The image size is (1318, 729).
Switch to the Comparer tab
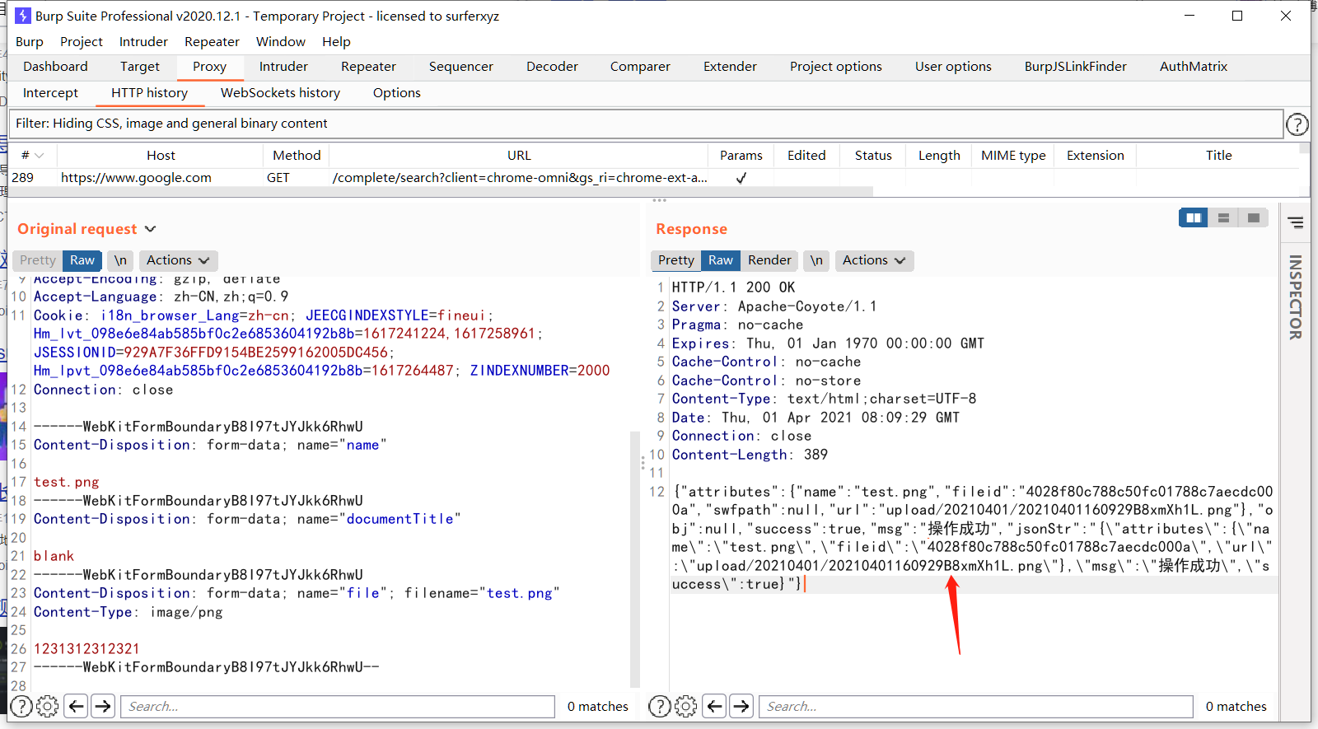pos(640,67)
